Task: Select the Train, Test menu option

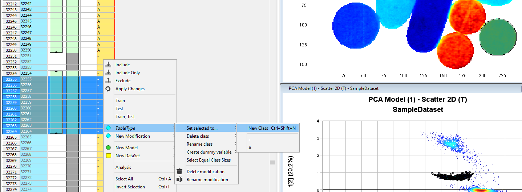Action: (x=125, y=117)
